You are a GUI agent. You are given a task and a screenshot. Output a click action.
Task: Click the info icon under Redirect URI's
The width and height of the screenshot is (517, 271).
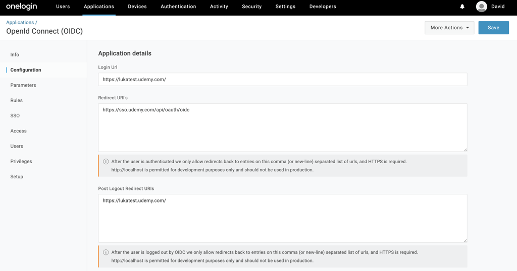pyautogui.click(x=106, y=162)
